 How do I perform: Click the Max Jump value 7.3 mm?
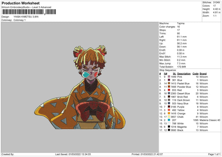[181, 63]
